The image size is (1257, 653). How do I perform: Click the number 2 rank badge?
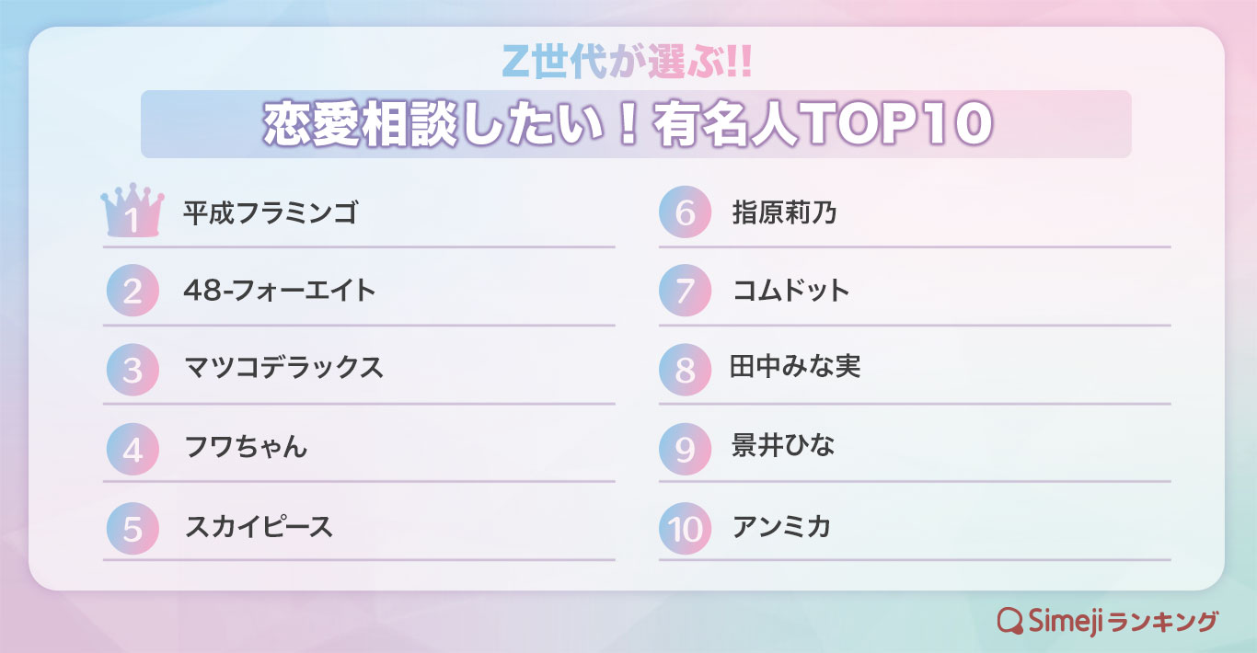[133, 292]
